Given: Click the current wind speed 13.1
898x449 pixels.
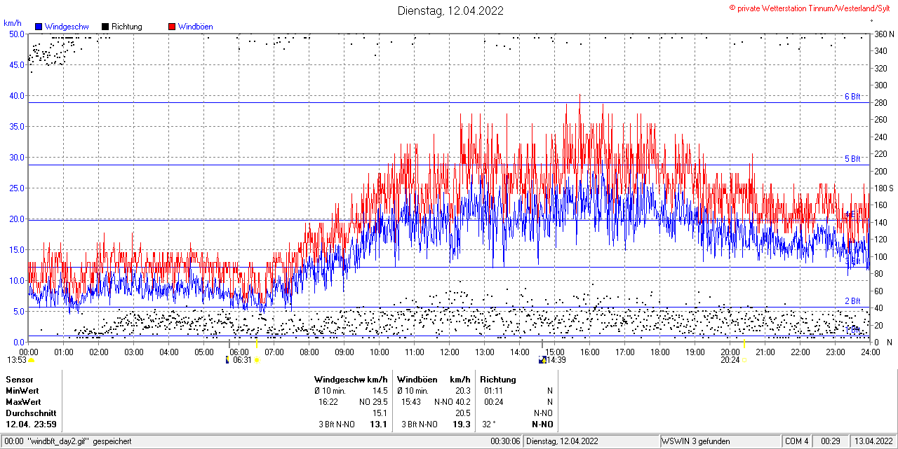Looking at the screenshot, I should [x=380, y=424].
